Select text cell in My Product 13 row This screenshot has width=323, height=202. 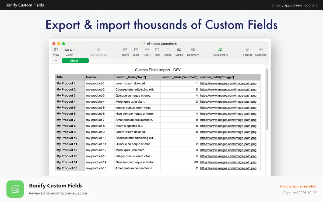(x=137, y=156)
